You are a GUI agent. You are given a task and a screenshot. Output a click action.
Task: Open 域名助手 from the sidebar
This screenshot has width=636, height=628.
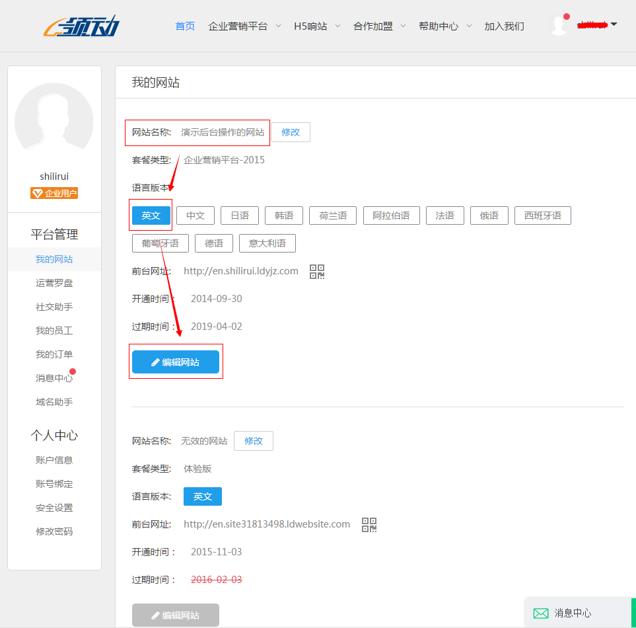53,401
